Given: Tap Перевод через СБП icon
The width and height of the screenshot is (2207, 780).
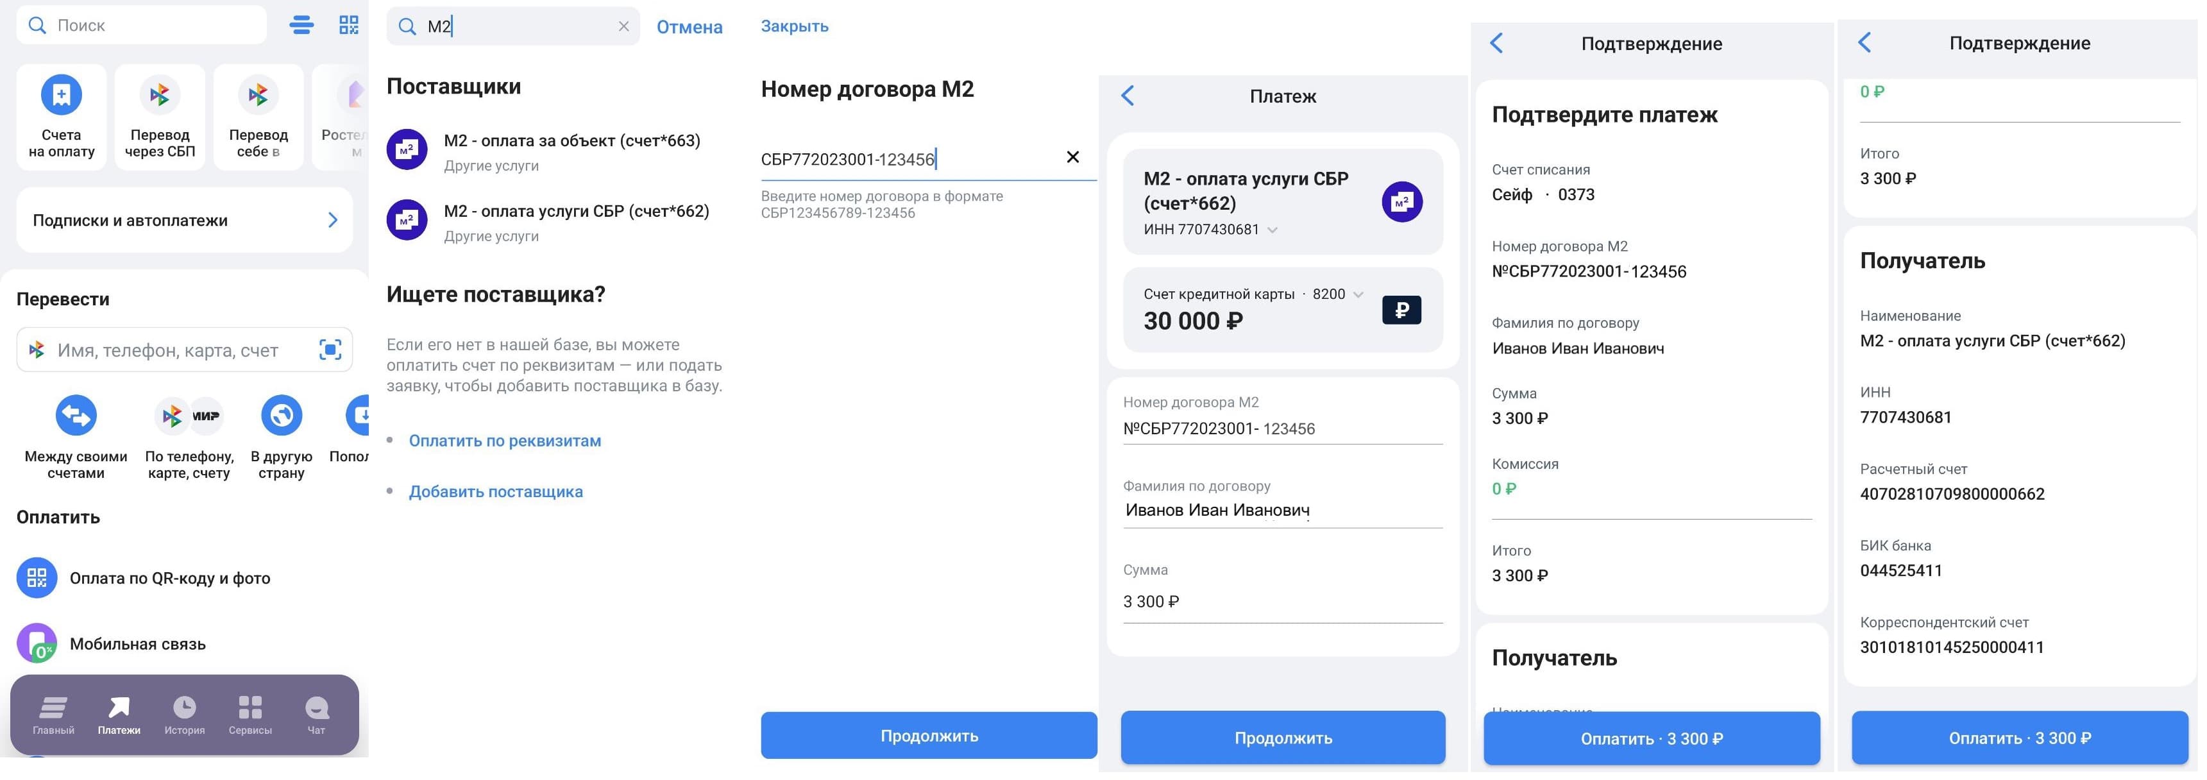Looking at the screenshot, I should coord(160,94).
